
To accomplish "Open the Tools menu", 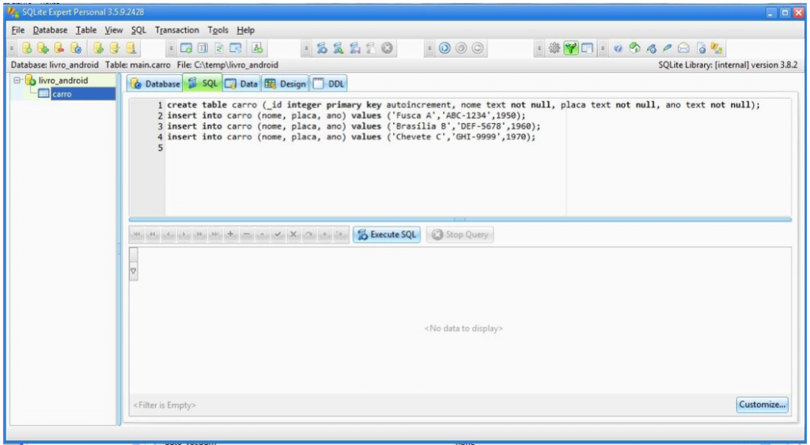I will [218, 30].
